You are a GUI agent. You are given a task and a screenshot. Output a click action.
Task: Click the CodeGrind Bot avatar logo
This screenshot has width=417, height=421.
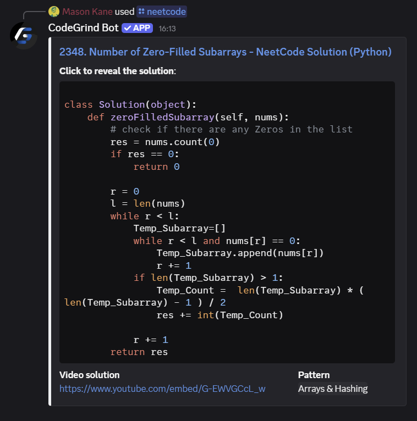coord(24,36)
